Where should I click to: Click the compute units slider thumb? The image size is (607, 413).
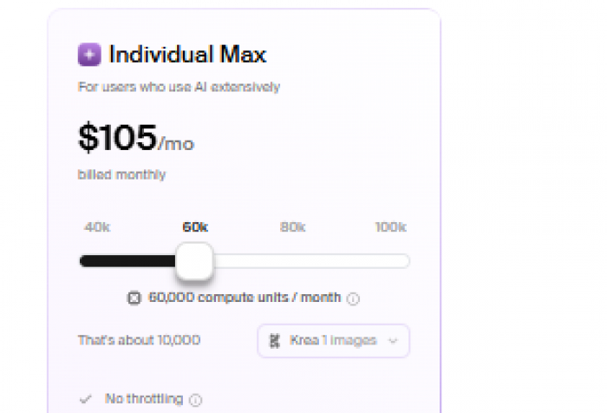pyautogui.click(x=195, y=261)
